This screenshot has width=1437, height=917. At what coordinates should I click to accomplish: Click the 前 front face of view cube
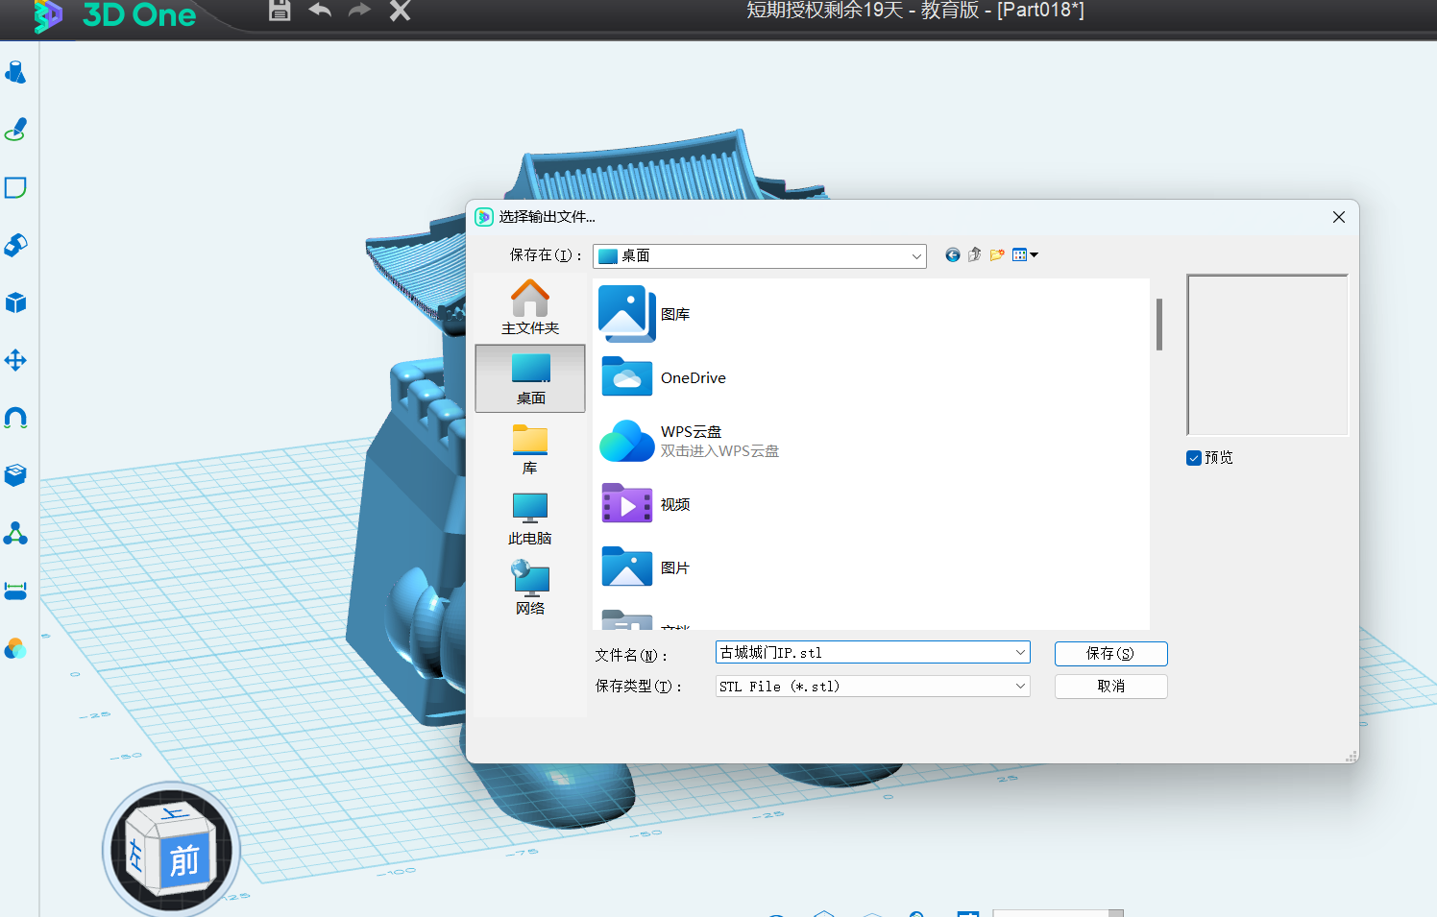click(x=184, y=860)
